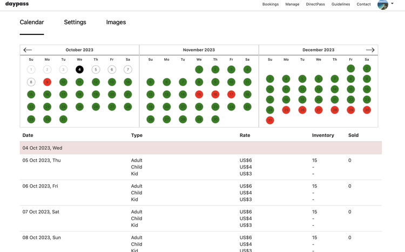The image size is (405, 252).
Task: Switch to the Calendar tab
Action: [x=32, y=22]
